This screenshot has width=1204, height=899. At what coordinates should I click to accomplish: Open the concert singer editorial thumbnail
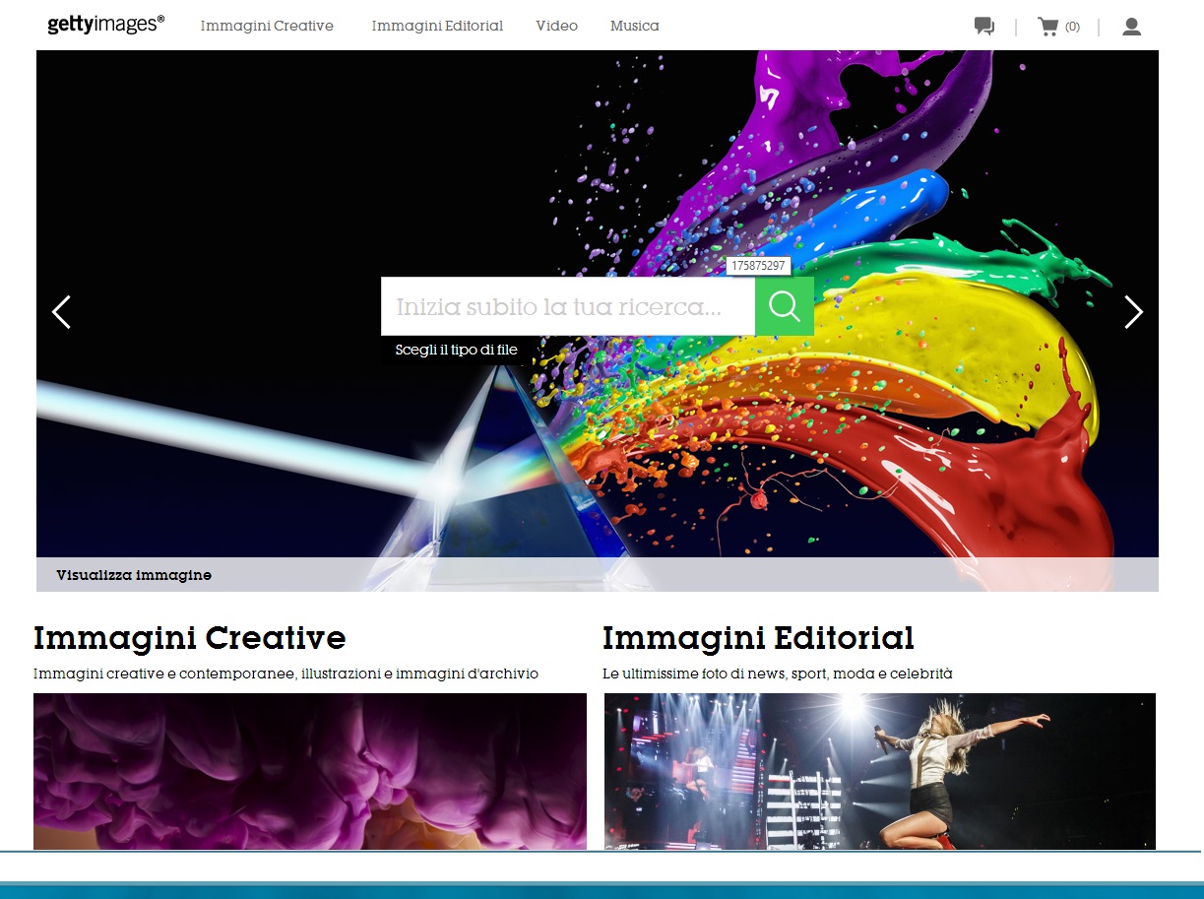(880, 771)
